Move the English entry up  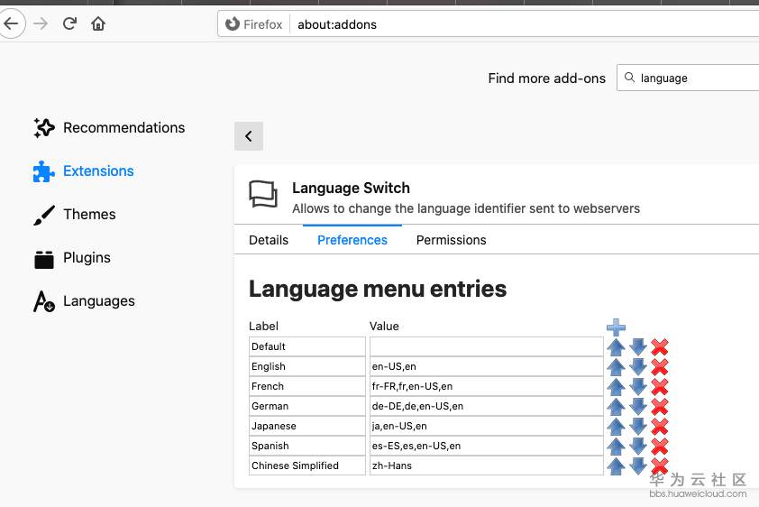(616, 366)
